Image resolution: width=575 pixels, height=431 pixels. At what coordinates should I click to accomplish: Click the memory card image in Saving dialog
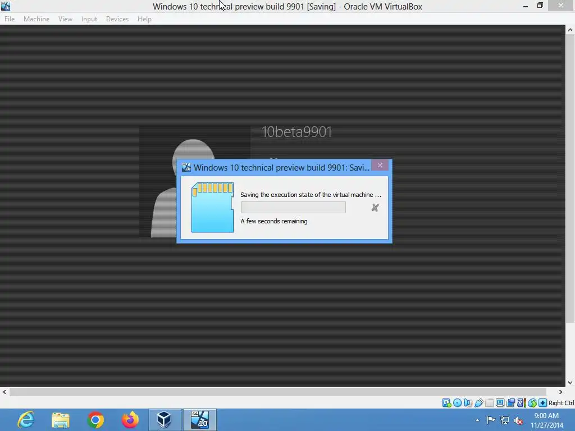click(212, 208)
